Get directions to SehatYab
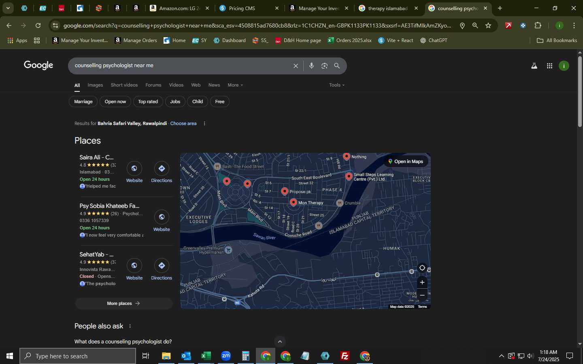 click(x=162, y=266)
